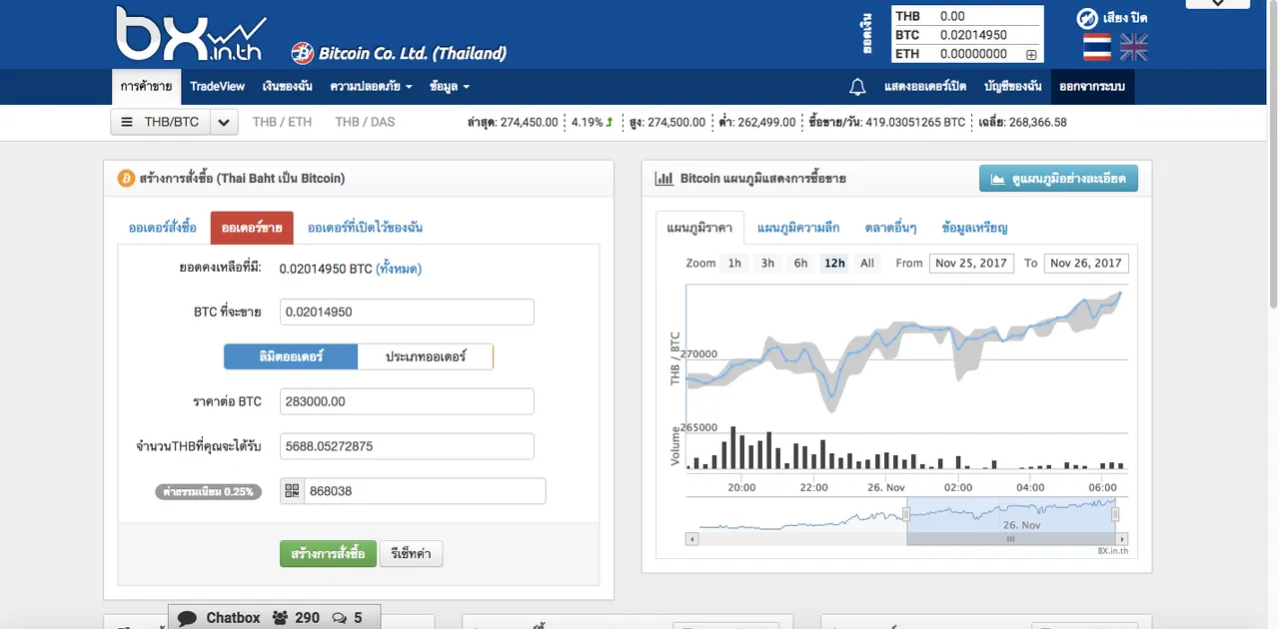Expand more balances with the plus icon

click(1032, 54)
